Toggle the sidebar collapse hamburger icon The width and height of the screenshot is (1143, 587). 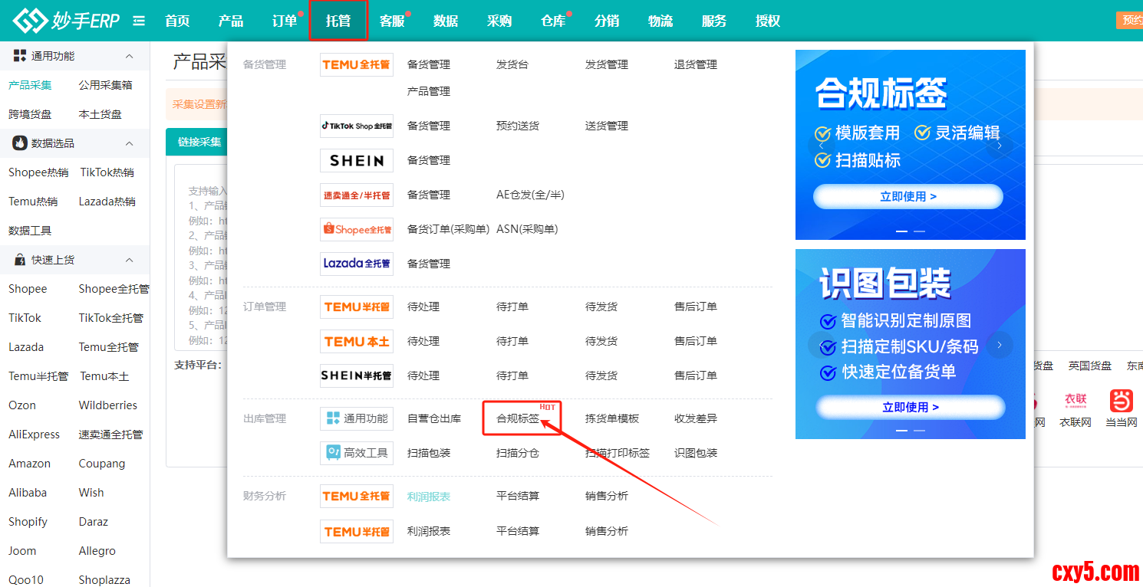pyautogui.click(x=139, y=21)
